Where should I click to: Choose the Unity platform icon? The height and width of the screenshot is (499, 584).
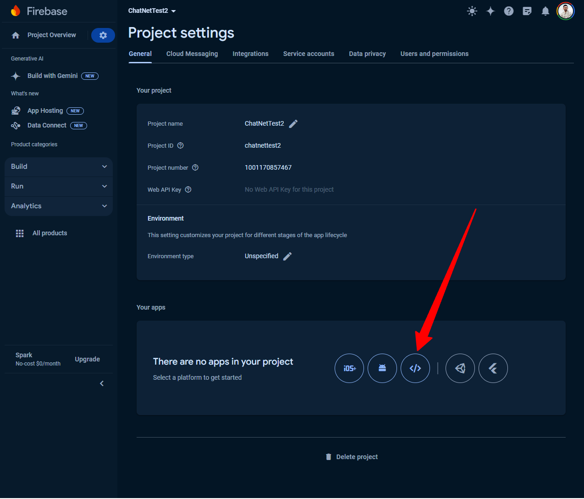(460, 368)
